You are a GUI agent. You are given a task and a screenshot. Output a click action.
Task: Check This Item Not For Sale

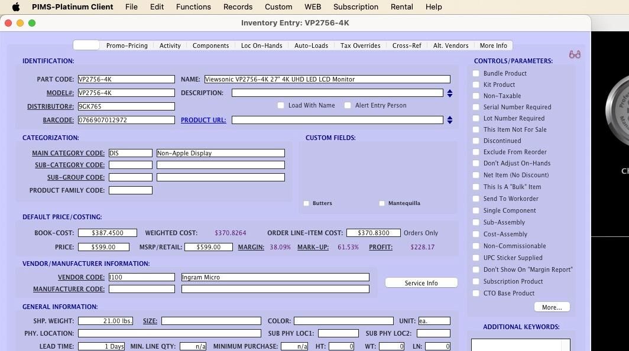point(476,129)
